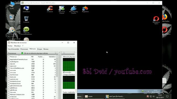The width and height of the screenshot is (177, 99).
Task: Tick avpui.exe process checkbox
Action: tap(9, 66)
